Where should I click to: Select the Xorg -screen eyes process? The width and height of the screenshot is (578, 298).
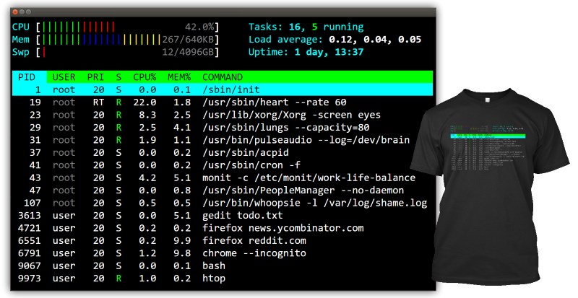(223, 115)
